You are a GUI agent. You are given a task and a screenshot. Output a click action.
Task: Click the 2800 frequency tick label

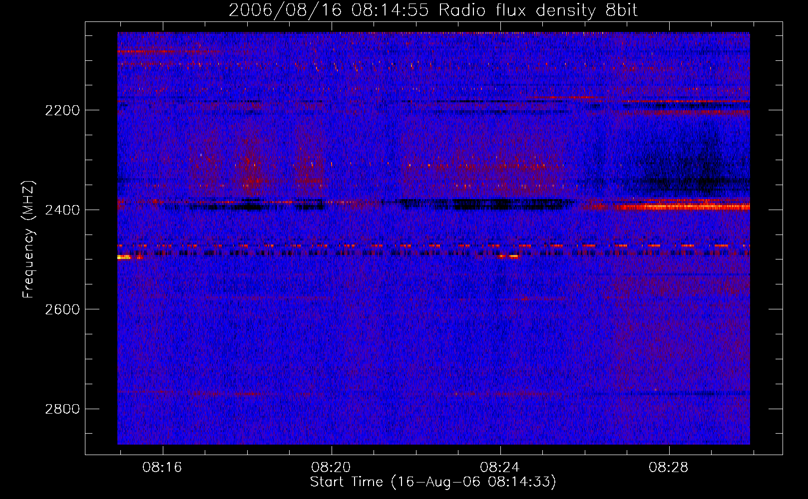(62, 409)
